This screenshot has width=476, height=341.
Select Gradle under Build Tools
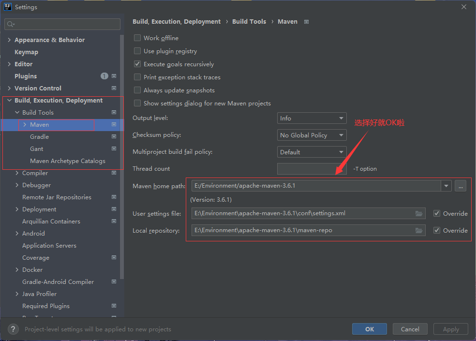pos(40,137)
